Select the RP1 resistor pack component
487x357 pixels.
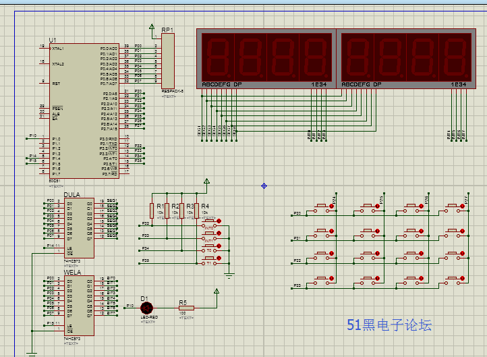click(x=167, y=61)
